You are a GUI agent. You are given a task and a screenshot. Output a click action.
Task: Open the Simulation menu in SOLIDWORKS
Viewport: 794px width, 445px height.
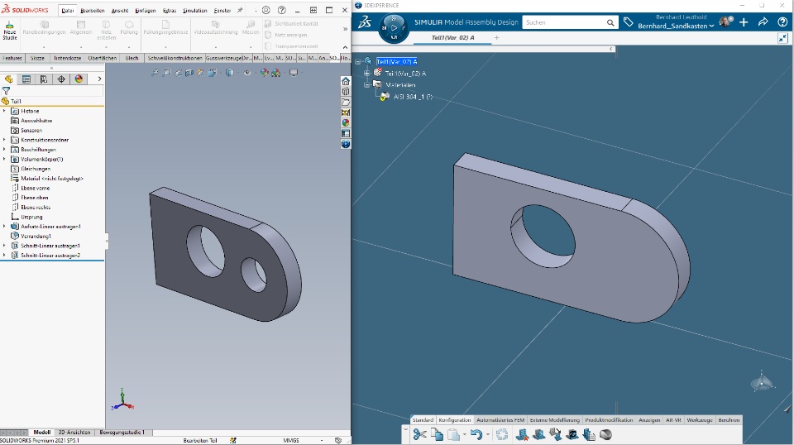[x=195, y=10]
